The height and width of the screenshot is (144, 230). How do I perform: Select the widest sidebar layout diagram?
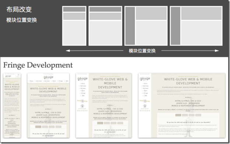pos(196,26)
